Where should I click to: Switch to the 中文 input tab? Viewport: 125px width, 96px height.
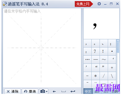[x=88, y=92]
